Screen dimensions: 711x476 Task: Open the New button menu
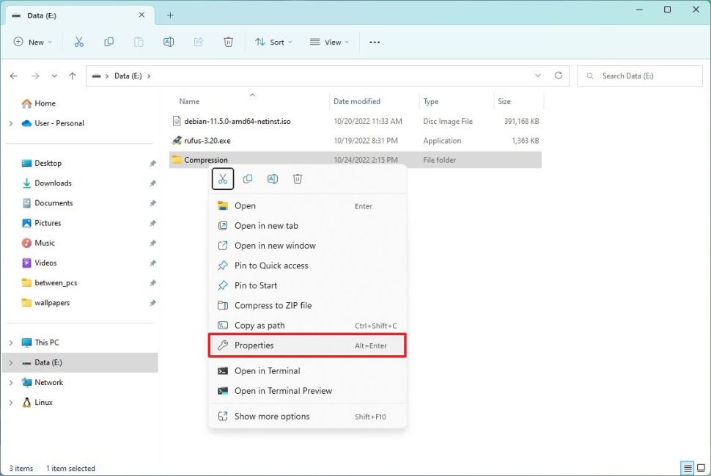[x=33, y=43]
